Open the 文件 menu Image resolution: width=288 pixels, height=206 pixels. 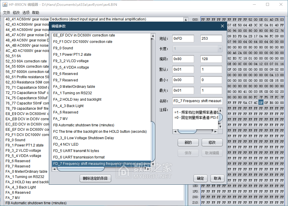(6, 13)
